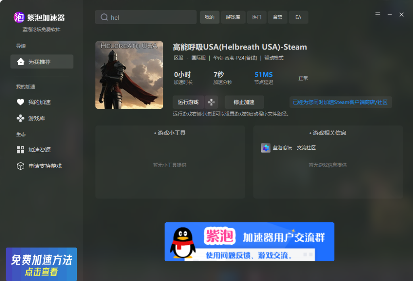Click the 0小时 duration value
Screen dimensions: 413x281
click(x=182, y=74)
